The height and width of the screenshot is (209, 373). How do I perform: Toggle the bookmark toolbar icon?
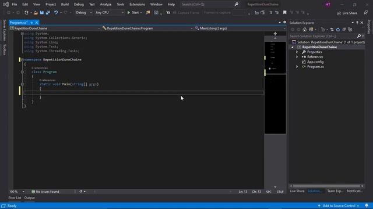(x=285, y=13)
